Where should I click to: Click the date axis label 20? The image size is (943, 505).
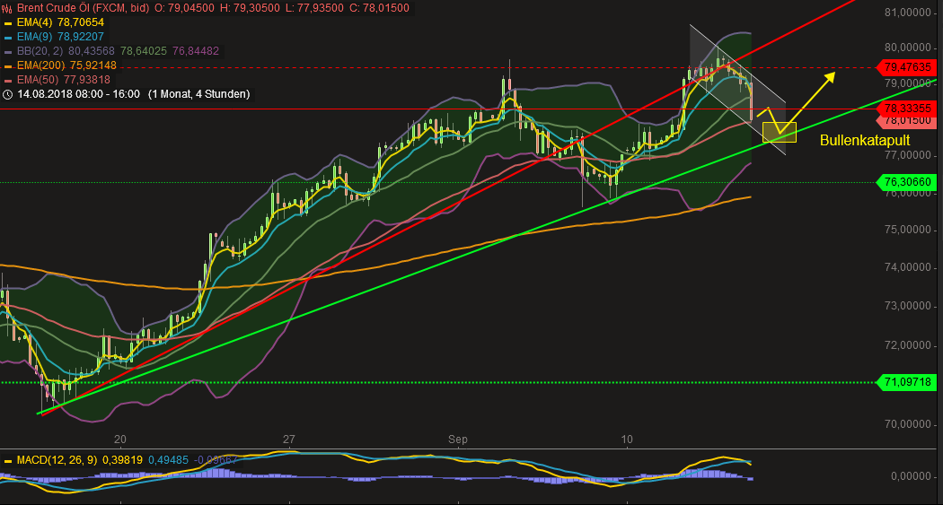[120, 440]
